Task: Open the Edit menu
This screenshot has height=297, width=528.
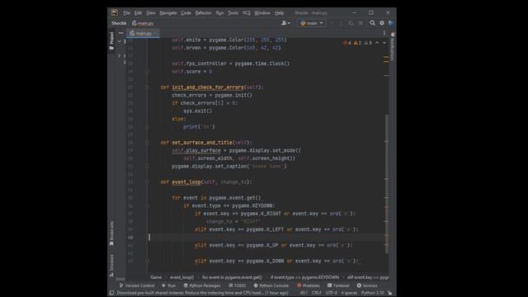Action: point(138,13)
